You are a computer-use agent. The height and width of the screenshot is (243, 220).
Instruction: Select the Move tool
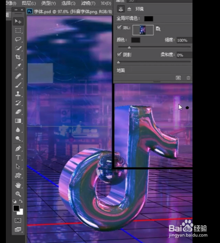click(x=18, y=21)
